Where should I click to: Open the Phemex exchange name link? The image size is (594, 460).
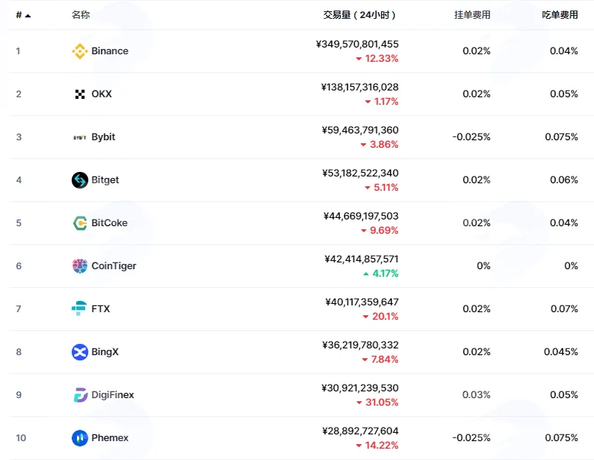[110, 438]
